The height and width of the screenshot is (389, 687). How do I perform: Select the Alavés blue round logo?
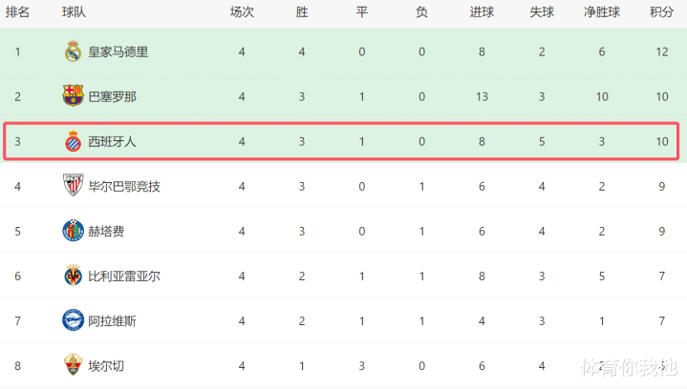pyautogui.click(x=73, y=320)
